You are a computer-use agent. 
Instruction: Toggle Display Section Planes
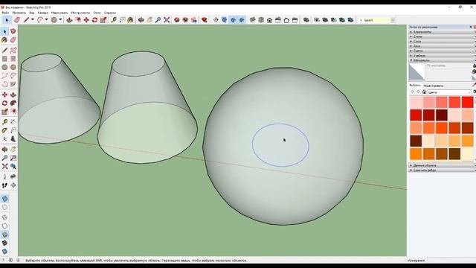[225, 20]
